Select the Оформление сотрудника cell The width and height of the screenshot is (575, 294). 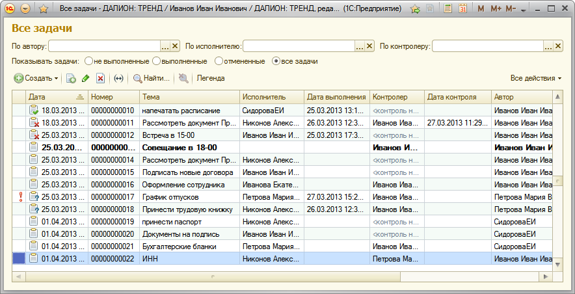(x=189, y=184)
